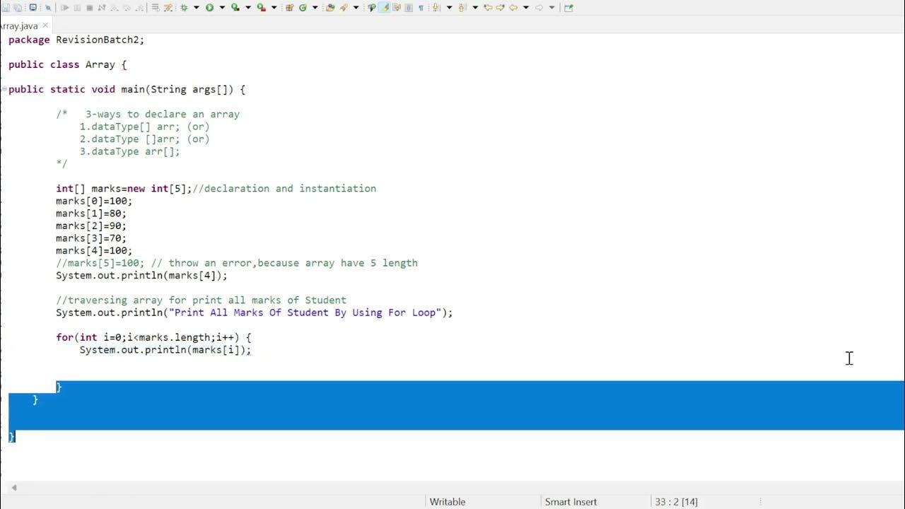
Task: Click the 'public class Array {' line
Action: tap(67, 64)
